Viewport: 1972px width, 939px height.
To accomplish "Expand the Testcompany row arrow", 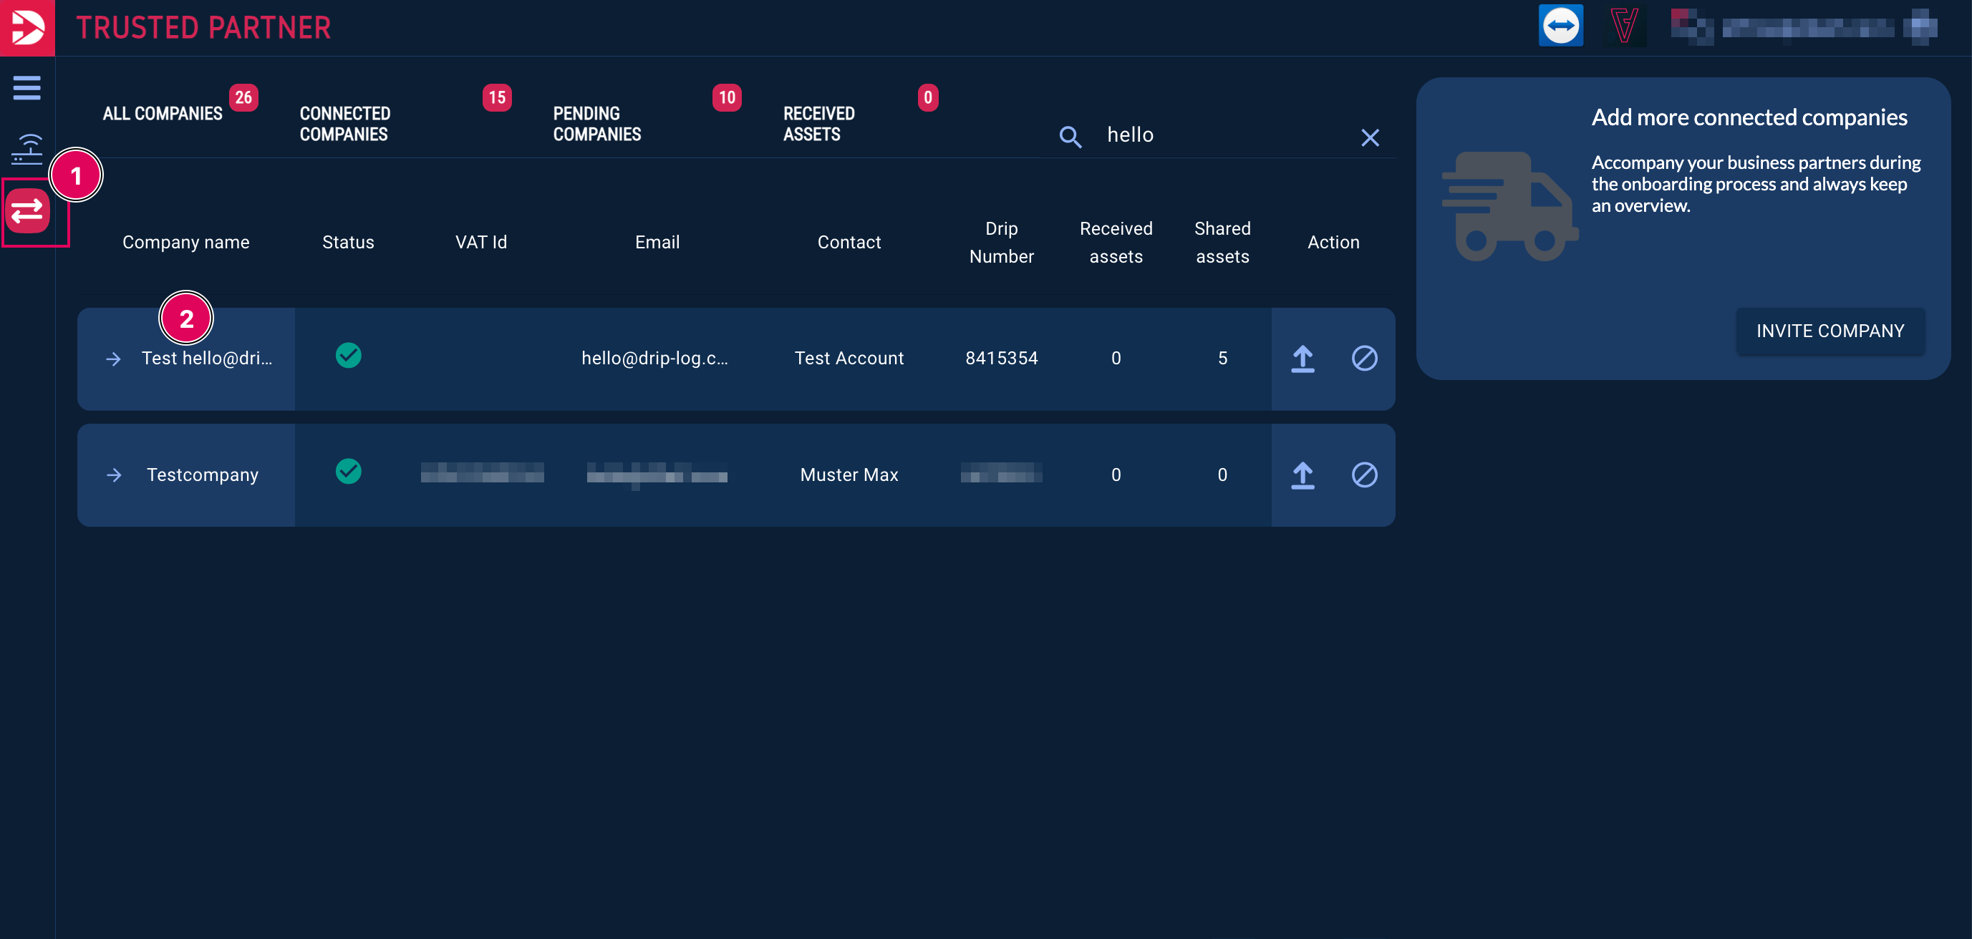I will [114, 475].
